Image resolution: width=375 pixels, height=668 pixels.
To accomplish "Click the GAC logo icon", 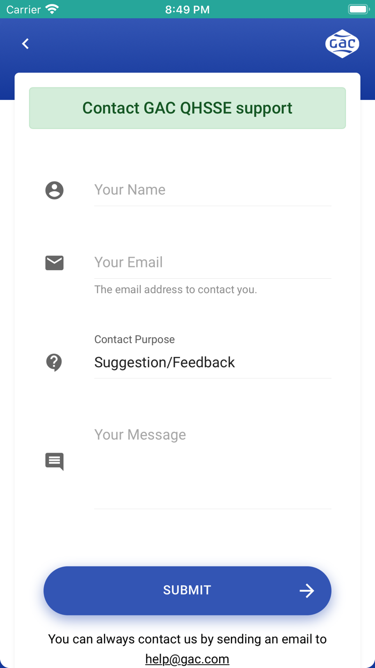I will click(342, 44).
